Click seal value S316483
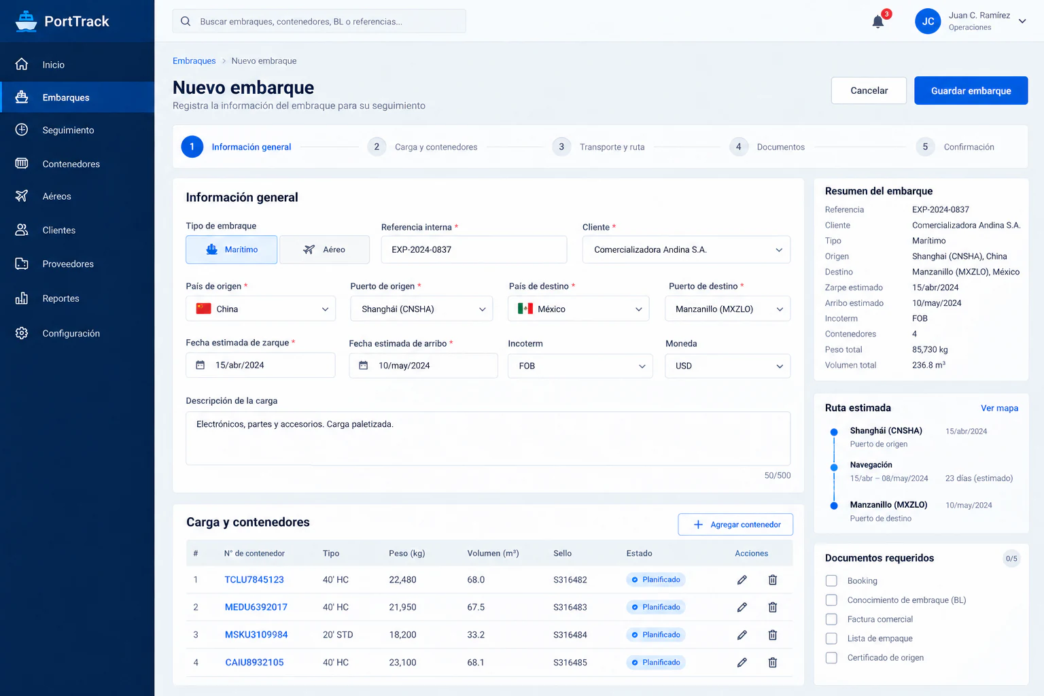This screenshot has width=1044, height=696. point(570,607)
